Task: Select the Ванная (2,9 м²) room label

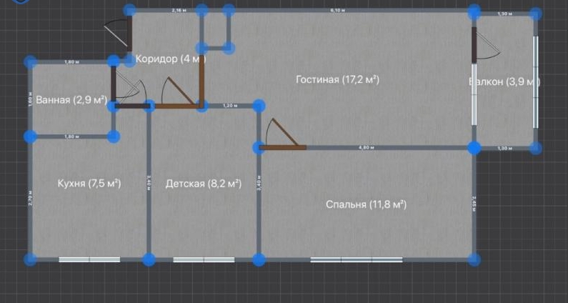Action: (71, 99)
